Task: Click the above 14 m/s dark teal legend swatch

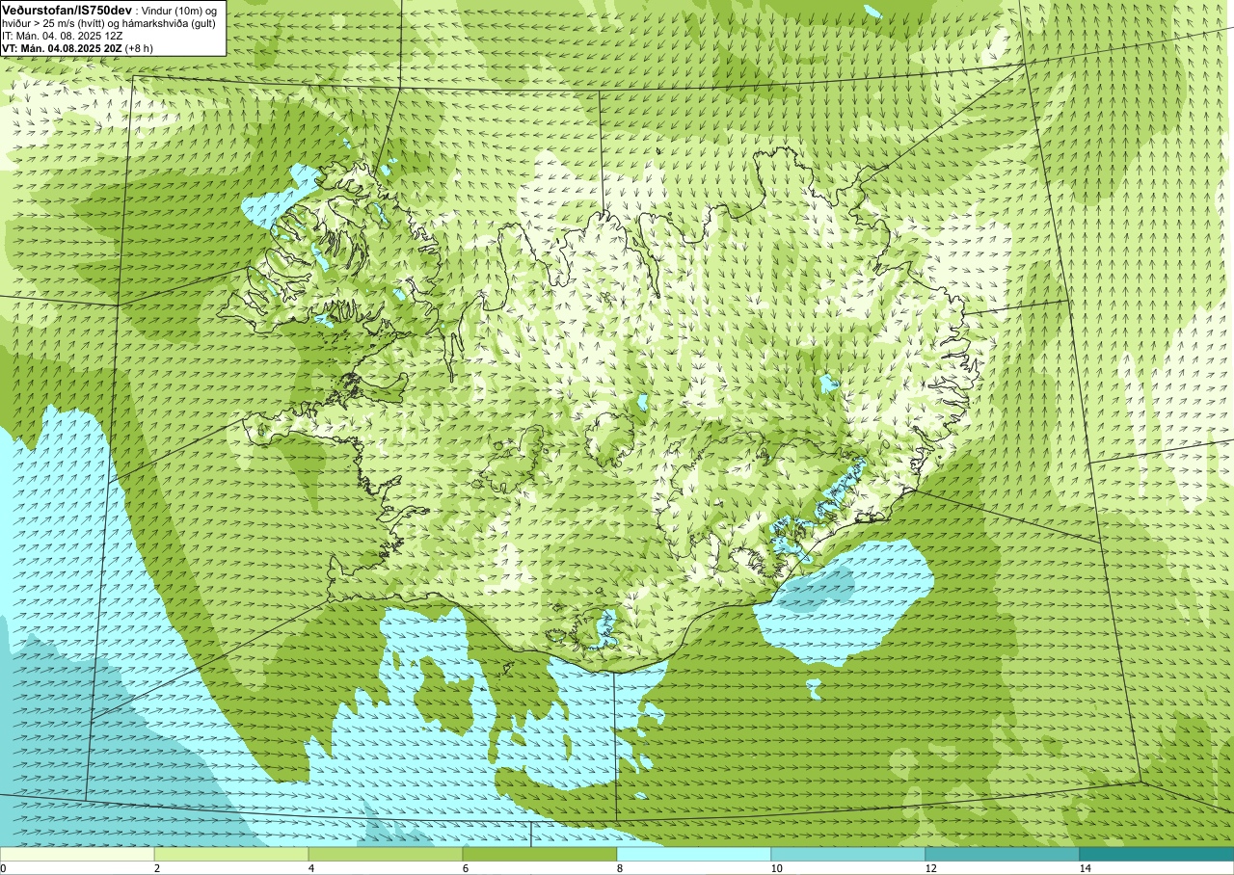Action: click(x=1157, y=854)
